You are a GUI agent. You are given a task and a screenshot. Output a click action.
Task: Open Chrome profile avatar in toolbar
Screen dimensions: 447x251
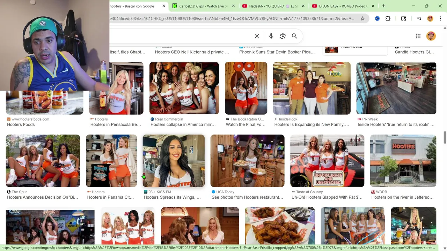point(430,18)
